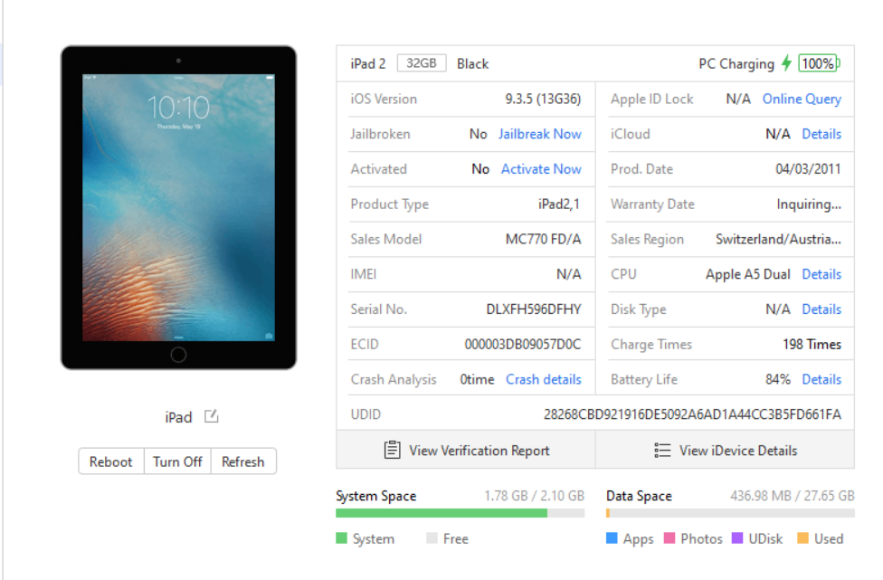
Task: Click the Charge Times 198 Times value
Action: (812, 344)
